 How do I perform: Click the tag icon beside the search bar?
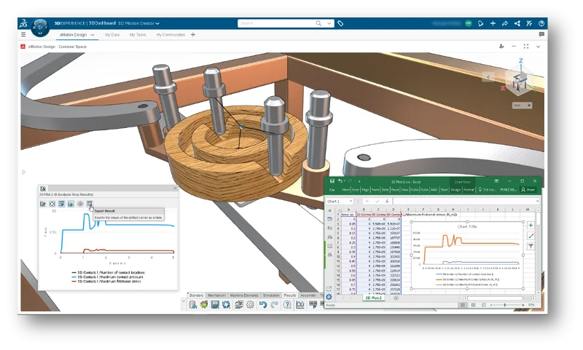click(341, 23)
